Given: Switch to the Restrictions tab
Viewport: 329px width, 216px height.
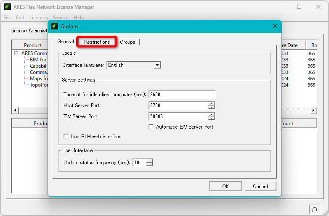Looking at the screenshot, I should 97,42.
